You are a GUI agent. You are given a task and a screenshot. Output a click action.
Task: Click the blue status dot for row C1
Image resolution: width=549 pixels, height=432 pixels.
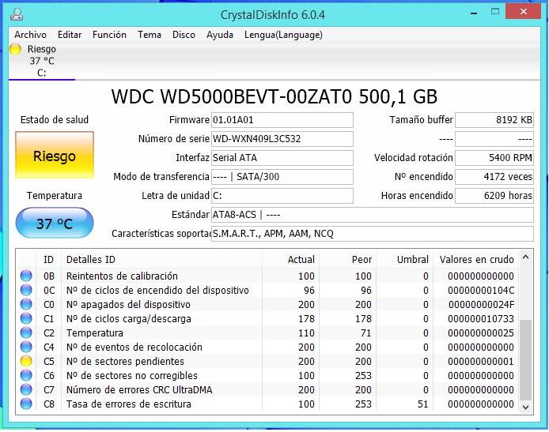pos(26,318)
